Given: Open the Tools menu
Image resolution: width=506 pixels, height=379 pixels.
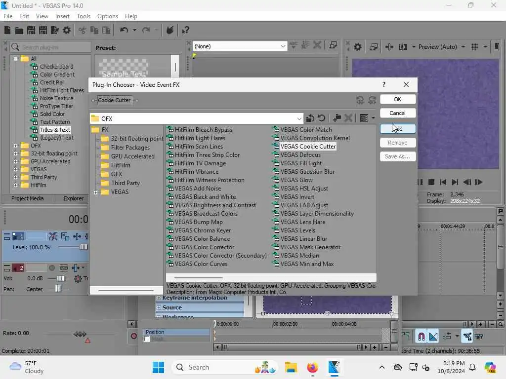Looking at the screenshot, I should pyautogui.click(x=84, y=16).
